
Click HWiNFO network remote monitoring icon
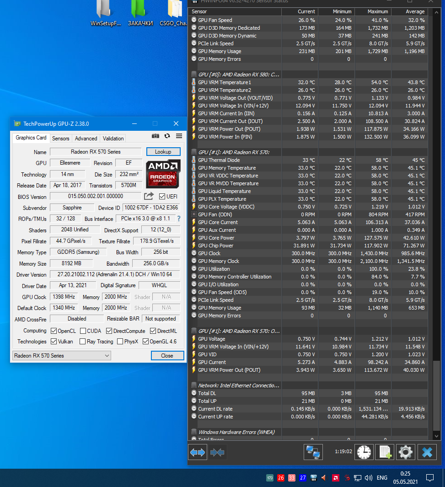click(x=313, y=452)
